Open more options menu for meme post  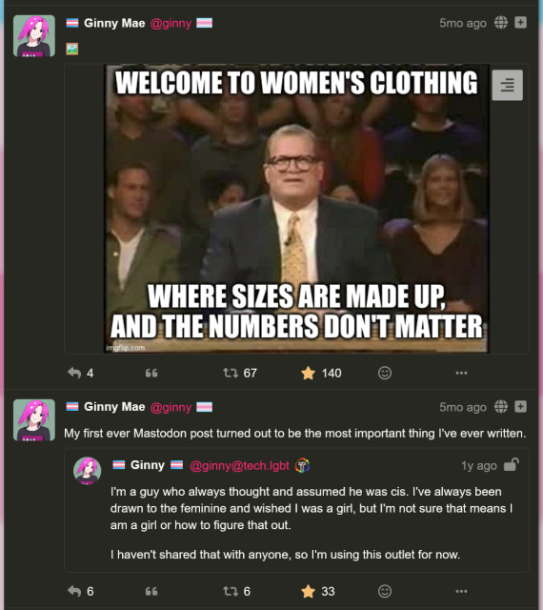pos(461,373)
